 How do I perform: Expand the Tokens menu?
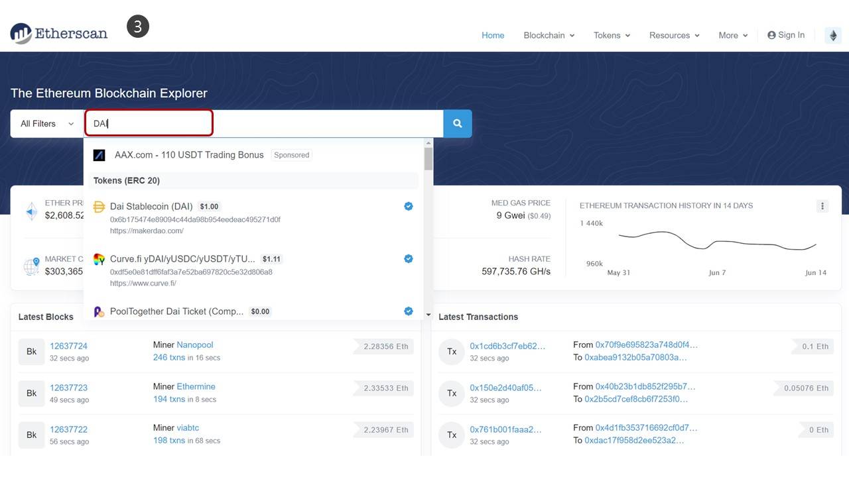pos(612,35)
